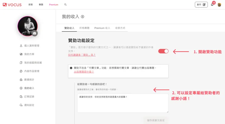Click the dollar icon beside 我的收入 in sidebar
Screen dimensions: 225x124
coord(21,88)
